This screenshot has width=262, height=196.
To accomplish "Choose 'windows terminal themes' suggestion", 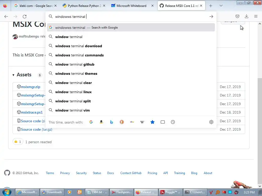I will pos(131,73).
